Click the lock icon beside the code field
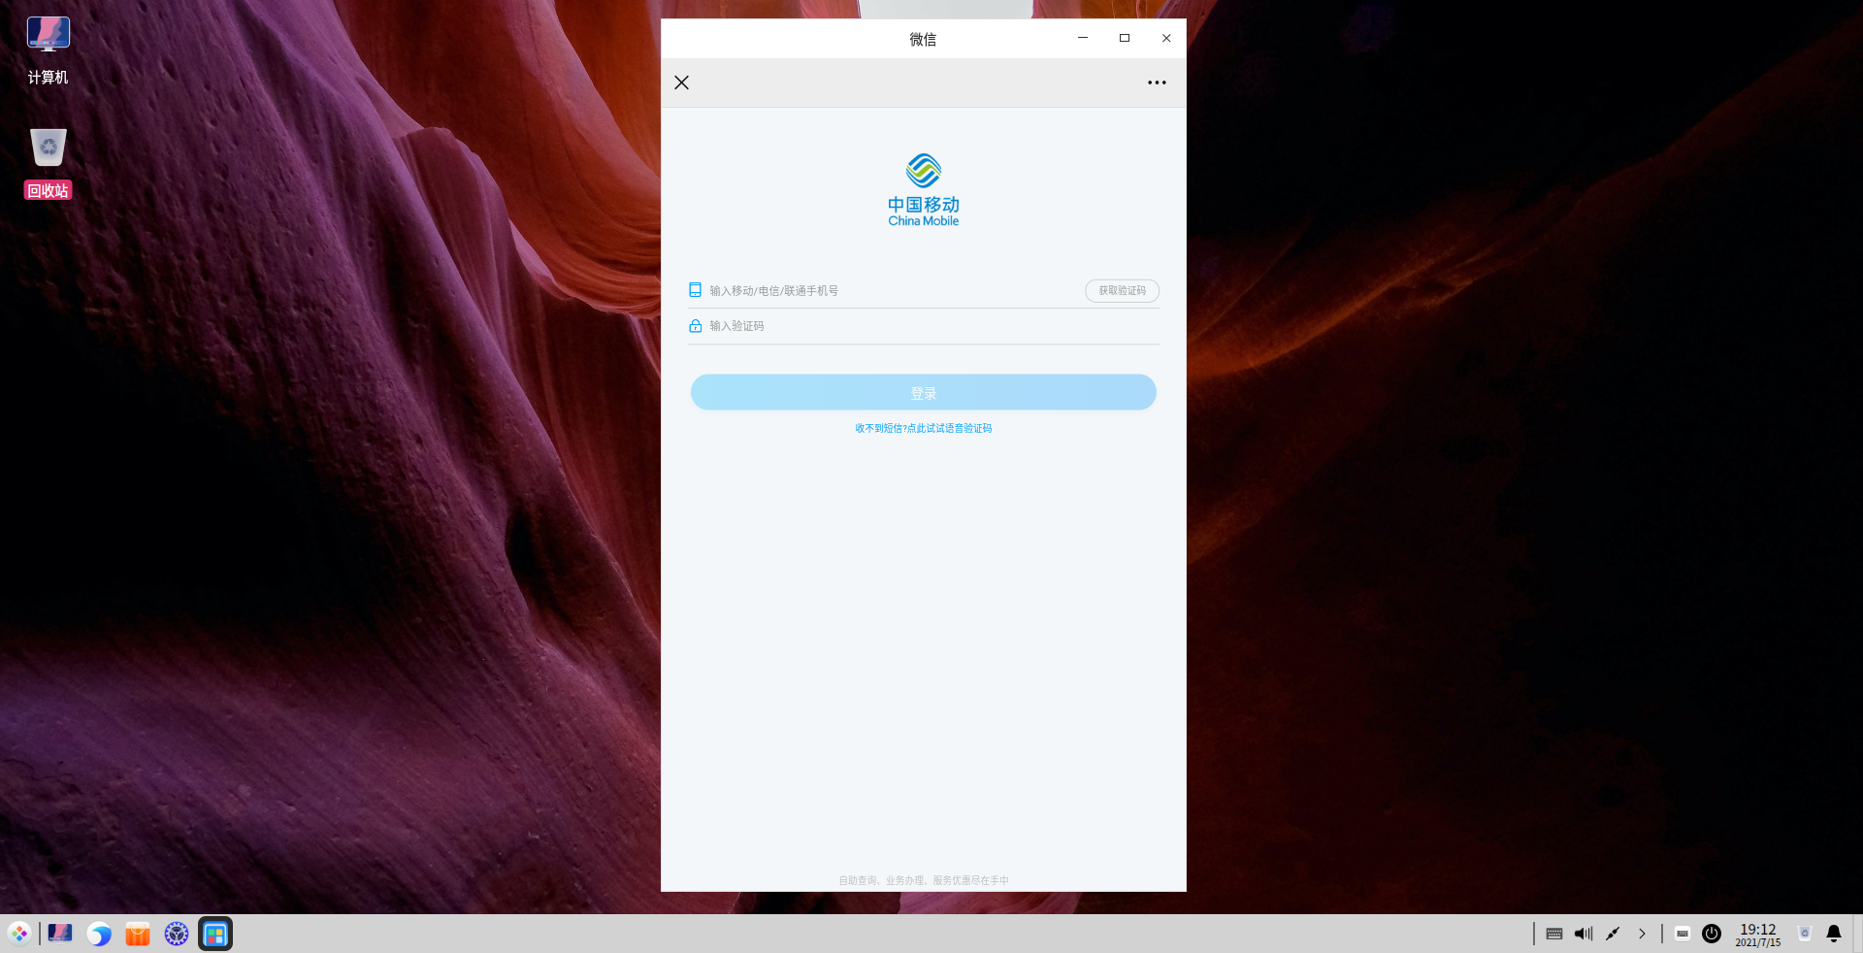The width and height of the screenshot is (1863, 953). (x=695, y=326)
